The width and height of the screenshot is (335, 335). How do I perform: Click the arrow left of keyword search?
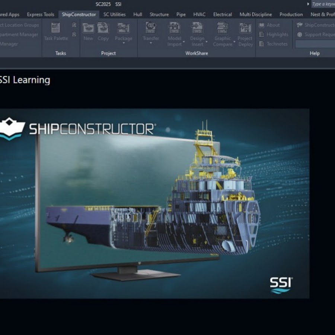[308, 4]
